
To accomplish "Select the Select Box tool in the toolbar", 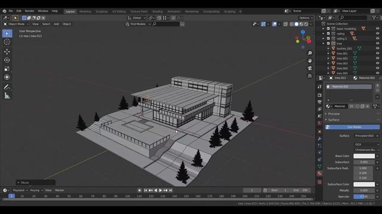I will [x=7, y=33].
